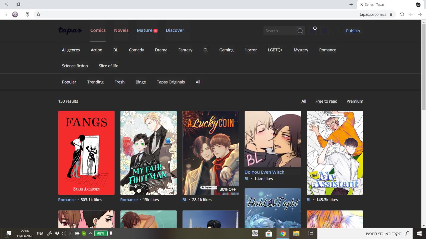426x239 pixels.
Task: Open a new browser tab with plus
Action: 351,4
